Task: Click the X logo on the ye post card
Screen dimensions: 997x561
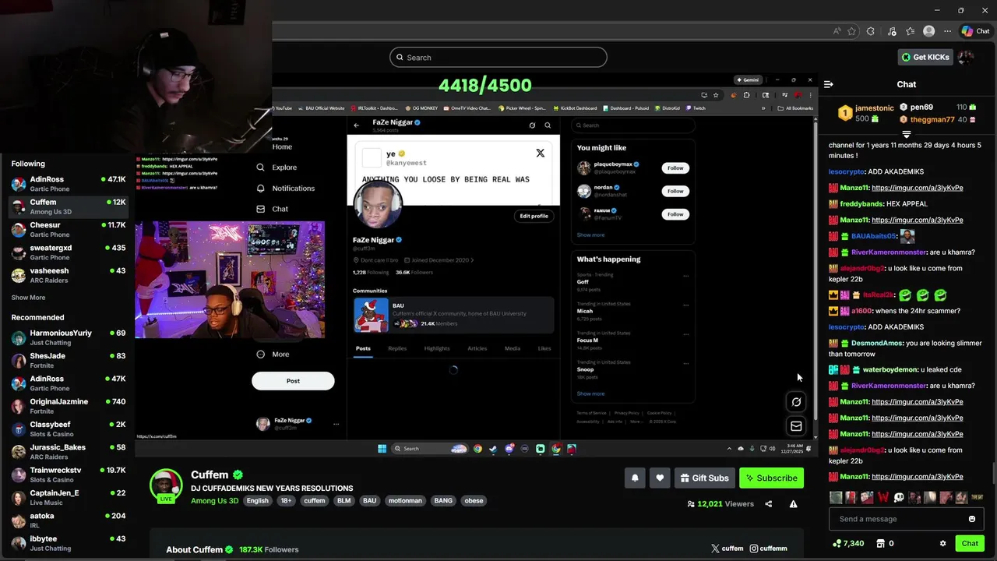Action: (540, 153)
